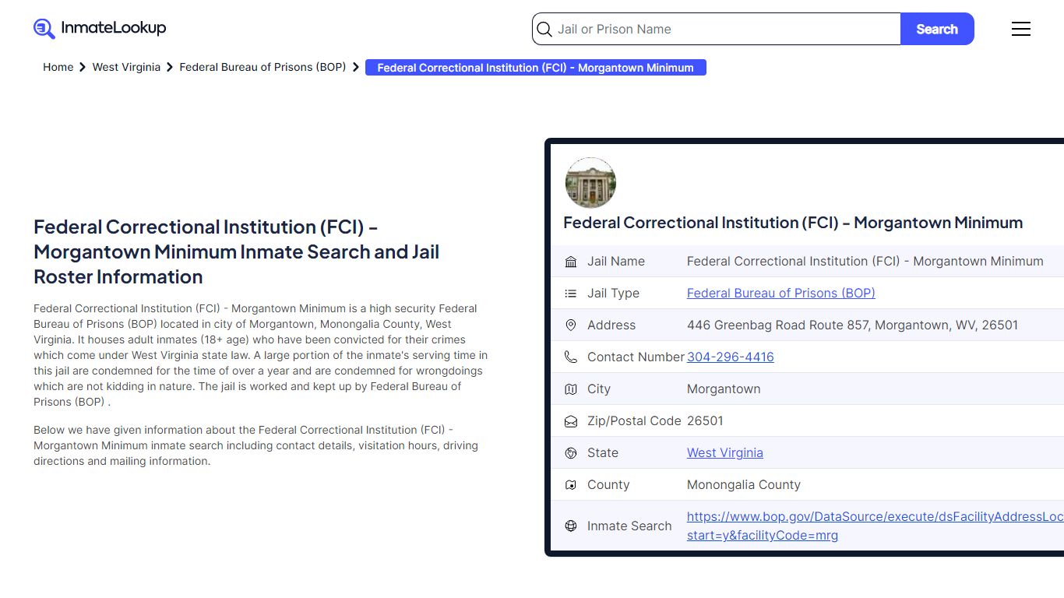Click the Jail Type list icon
The image size is (1064, 598).
tap(571, 294)
